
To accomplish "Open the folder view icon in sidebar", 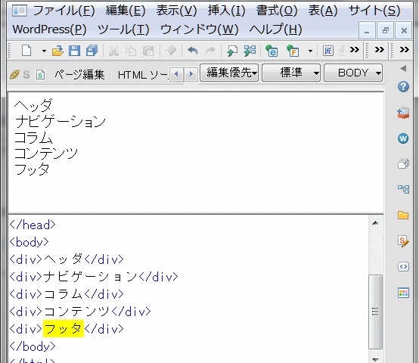I will 403,215.
